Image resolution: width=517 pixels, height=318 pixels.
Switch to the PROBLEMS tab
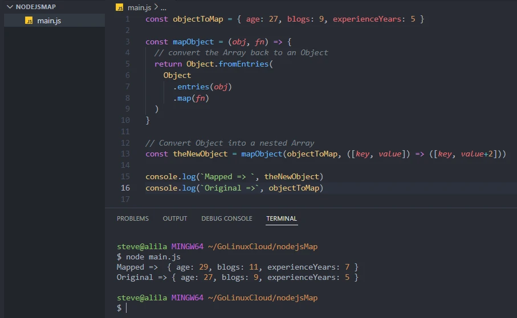point(132,218)
